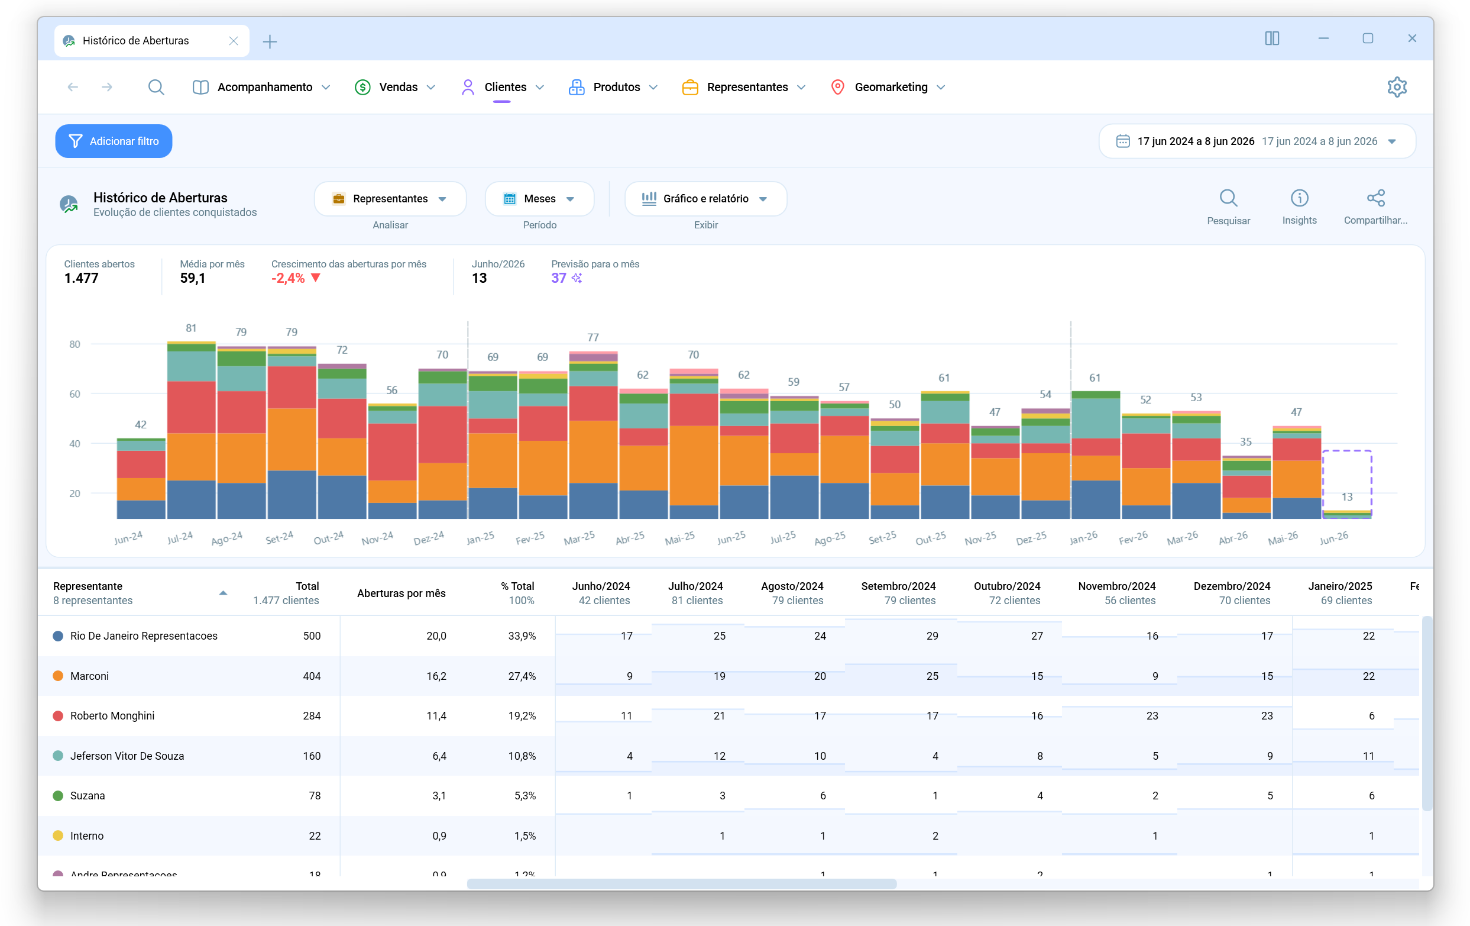
Task: Click the new tab plus icon
Action: 269,41
